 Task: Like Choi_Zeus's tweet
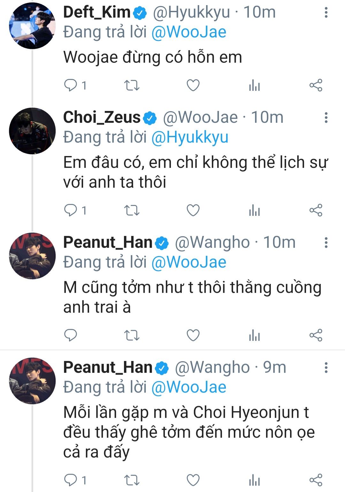click(193, 210)
